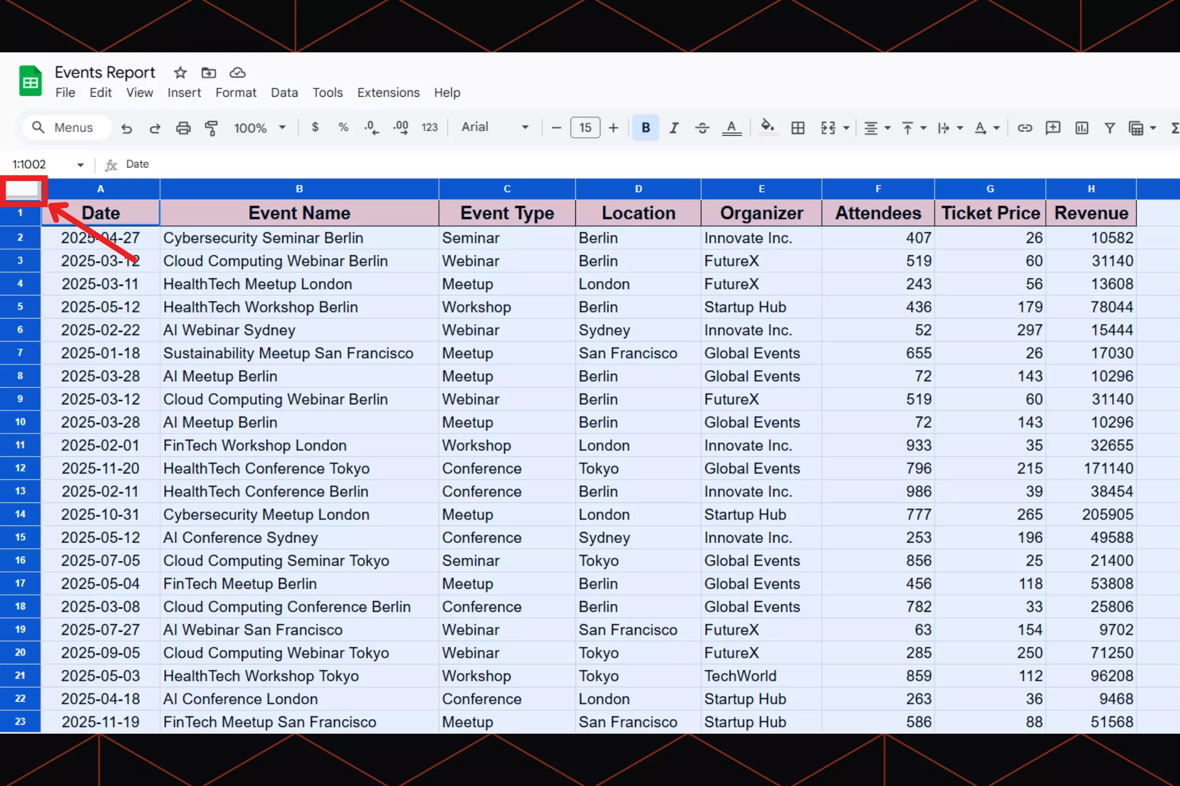Toggle strikethrough formatting

pyautogui.click(x=701, y=128)
